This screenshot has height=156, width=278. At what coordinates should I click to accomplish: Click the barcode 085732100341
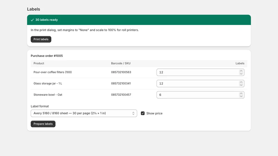click(x=121, y=84)
